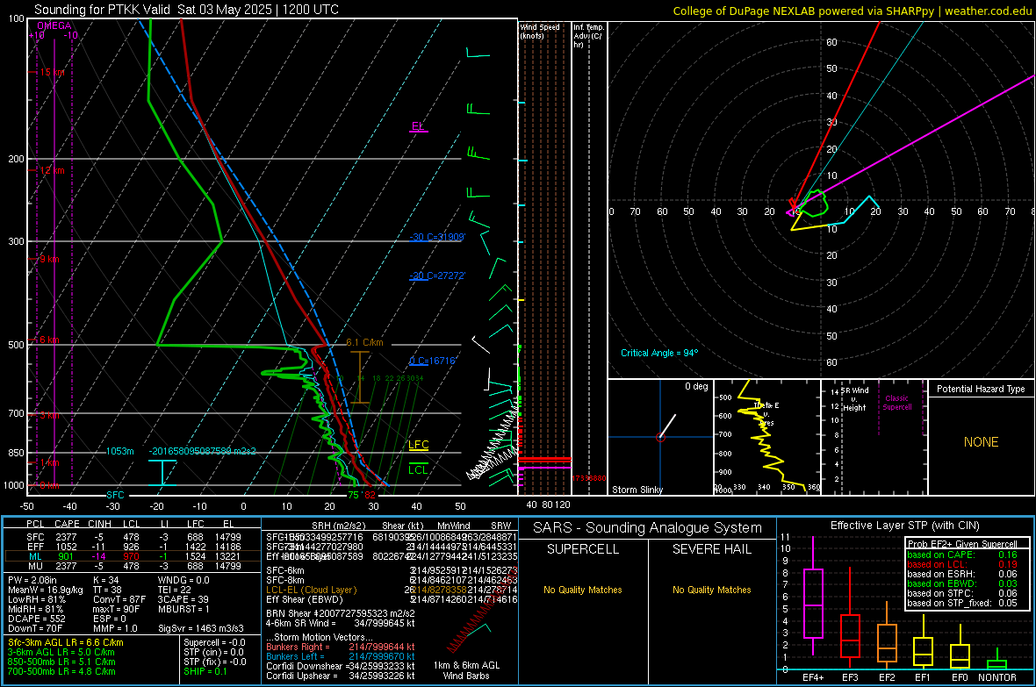This screenshot has width=1036, height=687.
Task: Select the -20 C=27272' height label
Action: [x=437, y=276]
